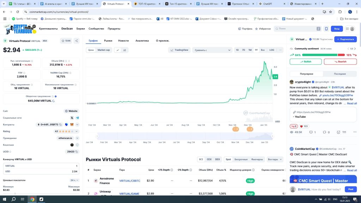The height and width of the screenshot is (203, 361).
Task: Add token to MetaMask via fox icon
Action: tap(72, 124)
